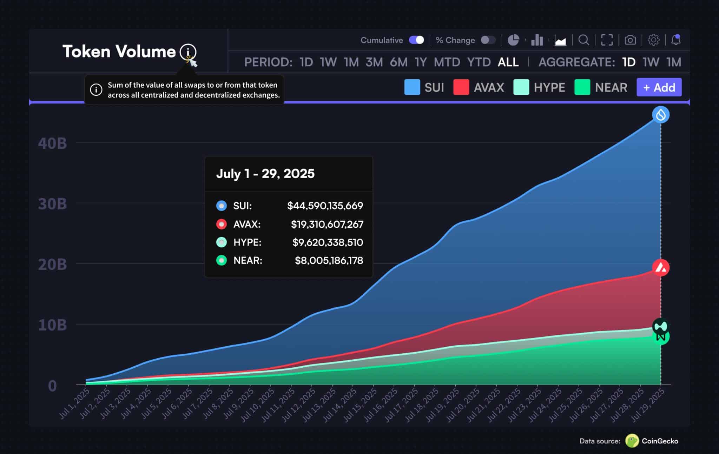
Task: Open the chart search magnifier
Action: point(583,40)
